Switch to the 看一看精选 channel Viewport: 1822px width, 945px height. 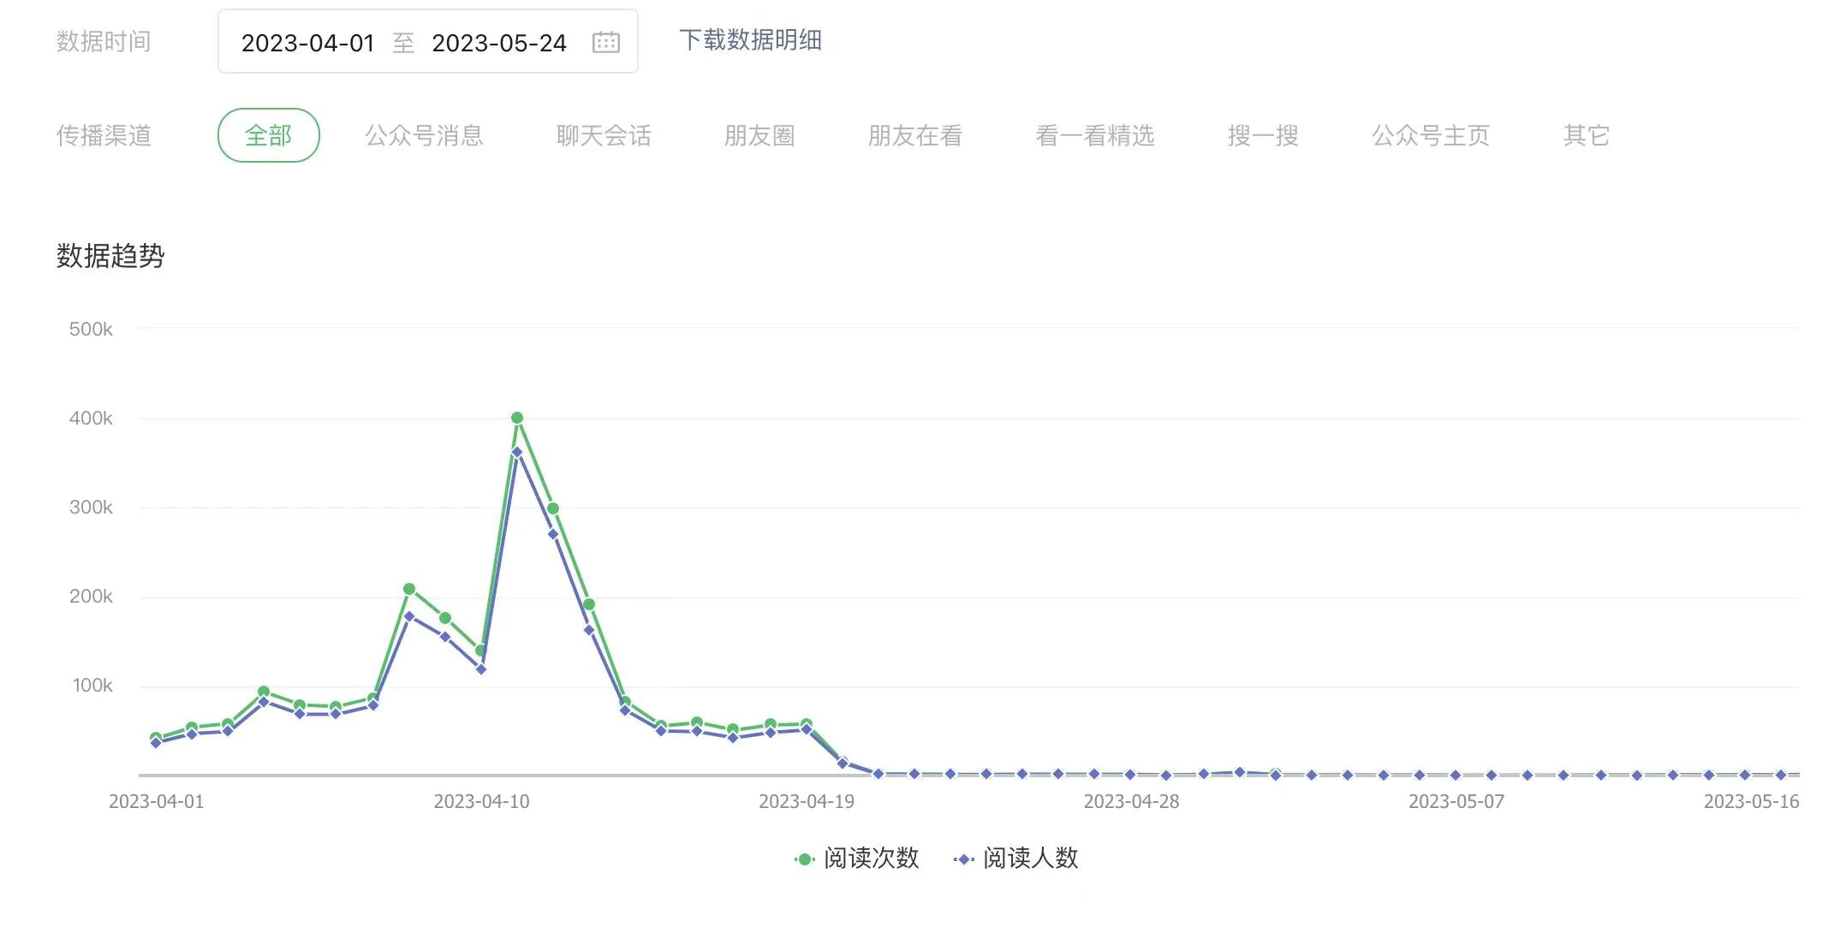pos(1094,135)
